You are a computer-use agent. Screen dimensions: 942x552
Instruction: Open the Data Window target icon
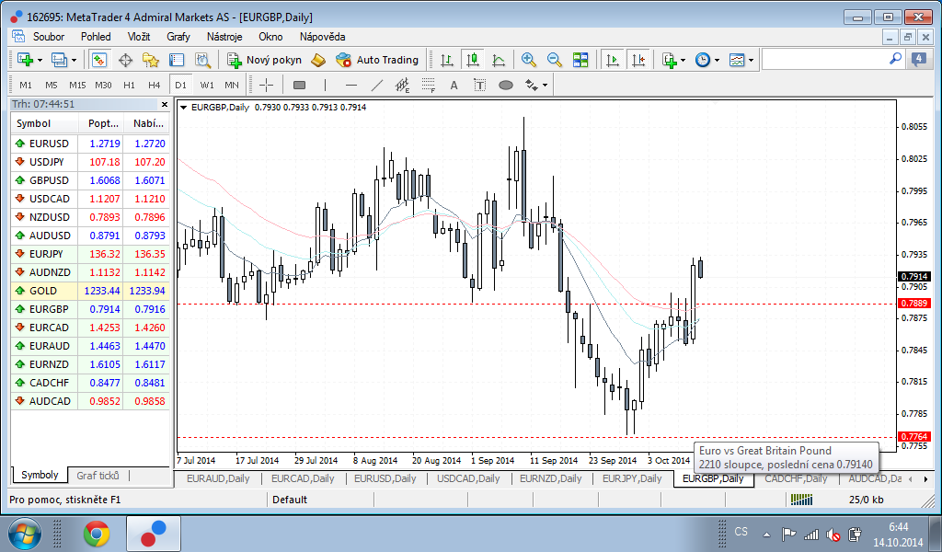(125, 60)
